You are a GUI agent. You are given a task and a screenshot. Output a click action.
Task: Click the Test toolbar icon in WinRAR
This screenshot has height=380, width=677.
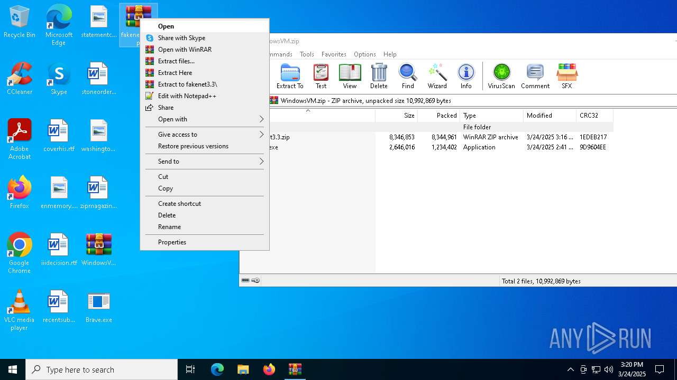tap(321, 77)
